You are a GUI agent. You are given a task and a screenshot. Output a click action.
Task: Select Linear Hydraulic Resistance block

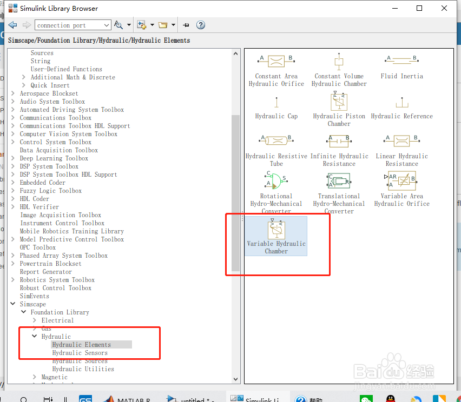pyautogui.click(x=401, y=151)
